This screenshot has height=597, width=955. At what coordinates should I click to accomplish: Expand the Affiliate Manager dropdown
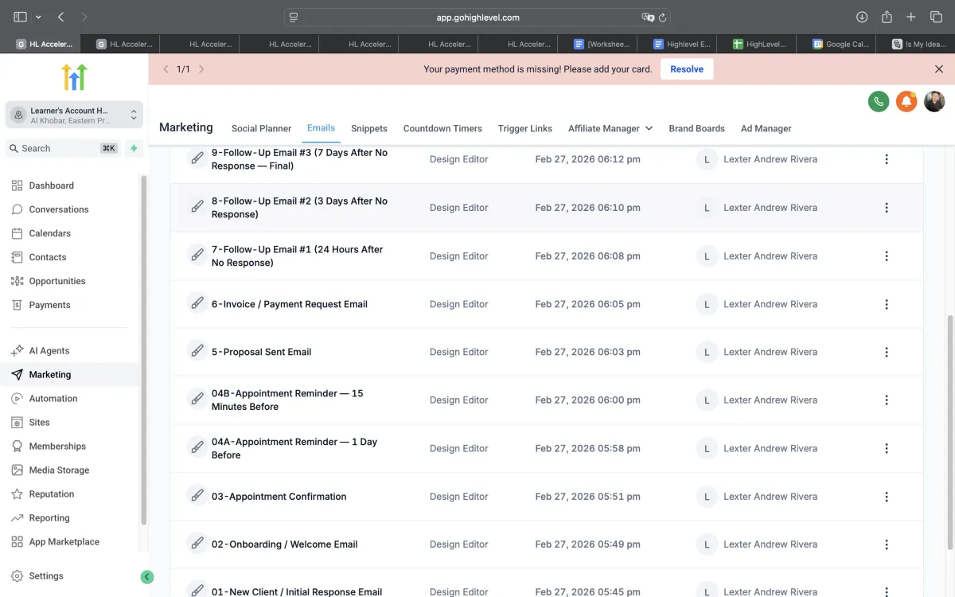[610, 128]
